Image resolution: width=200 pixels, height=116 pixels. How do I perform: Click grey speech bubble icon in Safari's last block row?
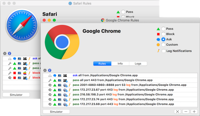pos(10,78)
